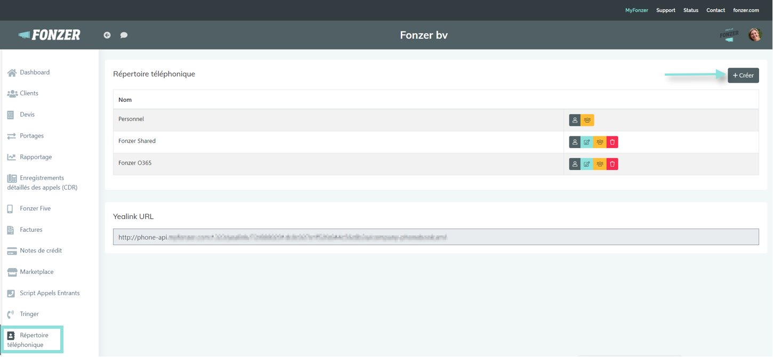773x357 pixels.
Task: Select Devis in the sidebar
Action: point(21,115)
